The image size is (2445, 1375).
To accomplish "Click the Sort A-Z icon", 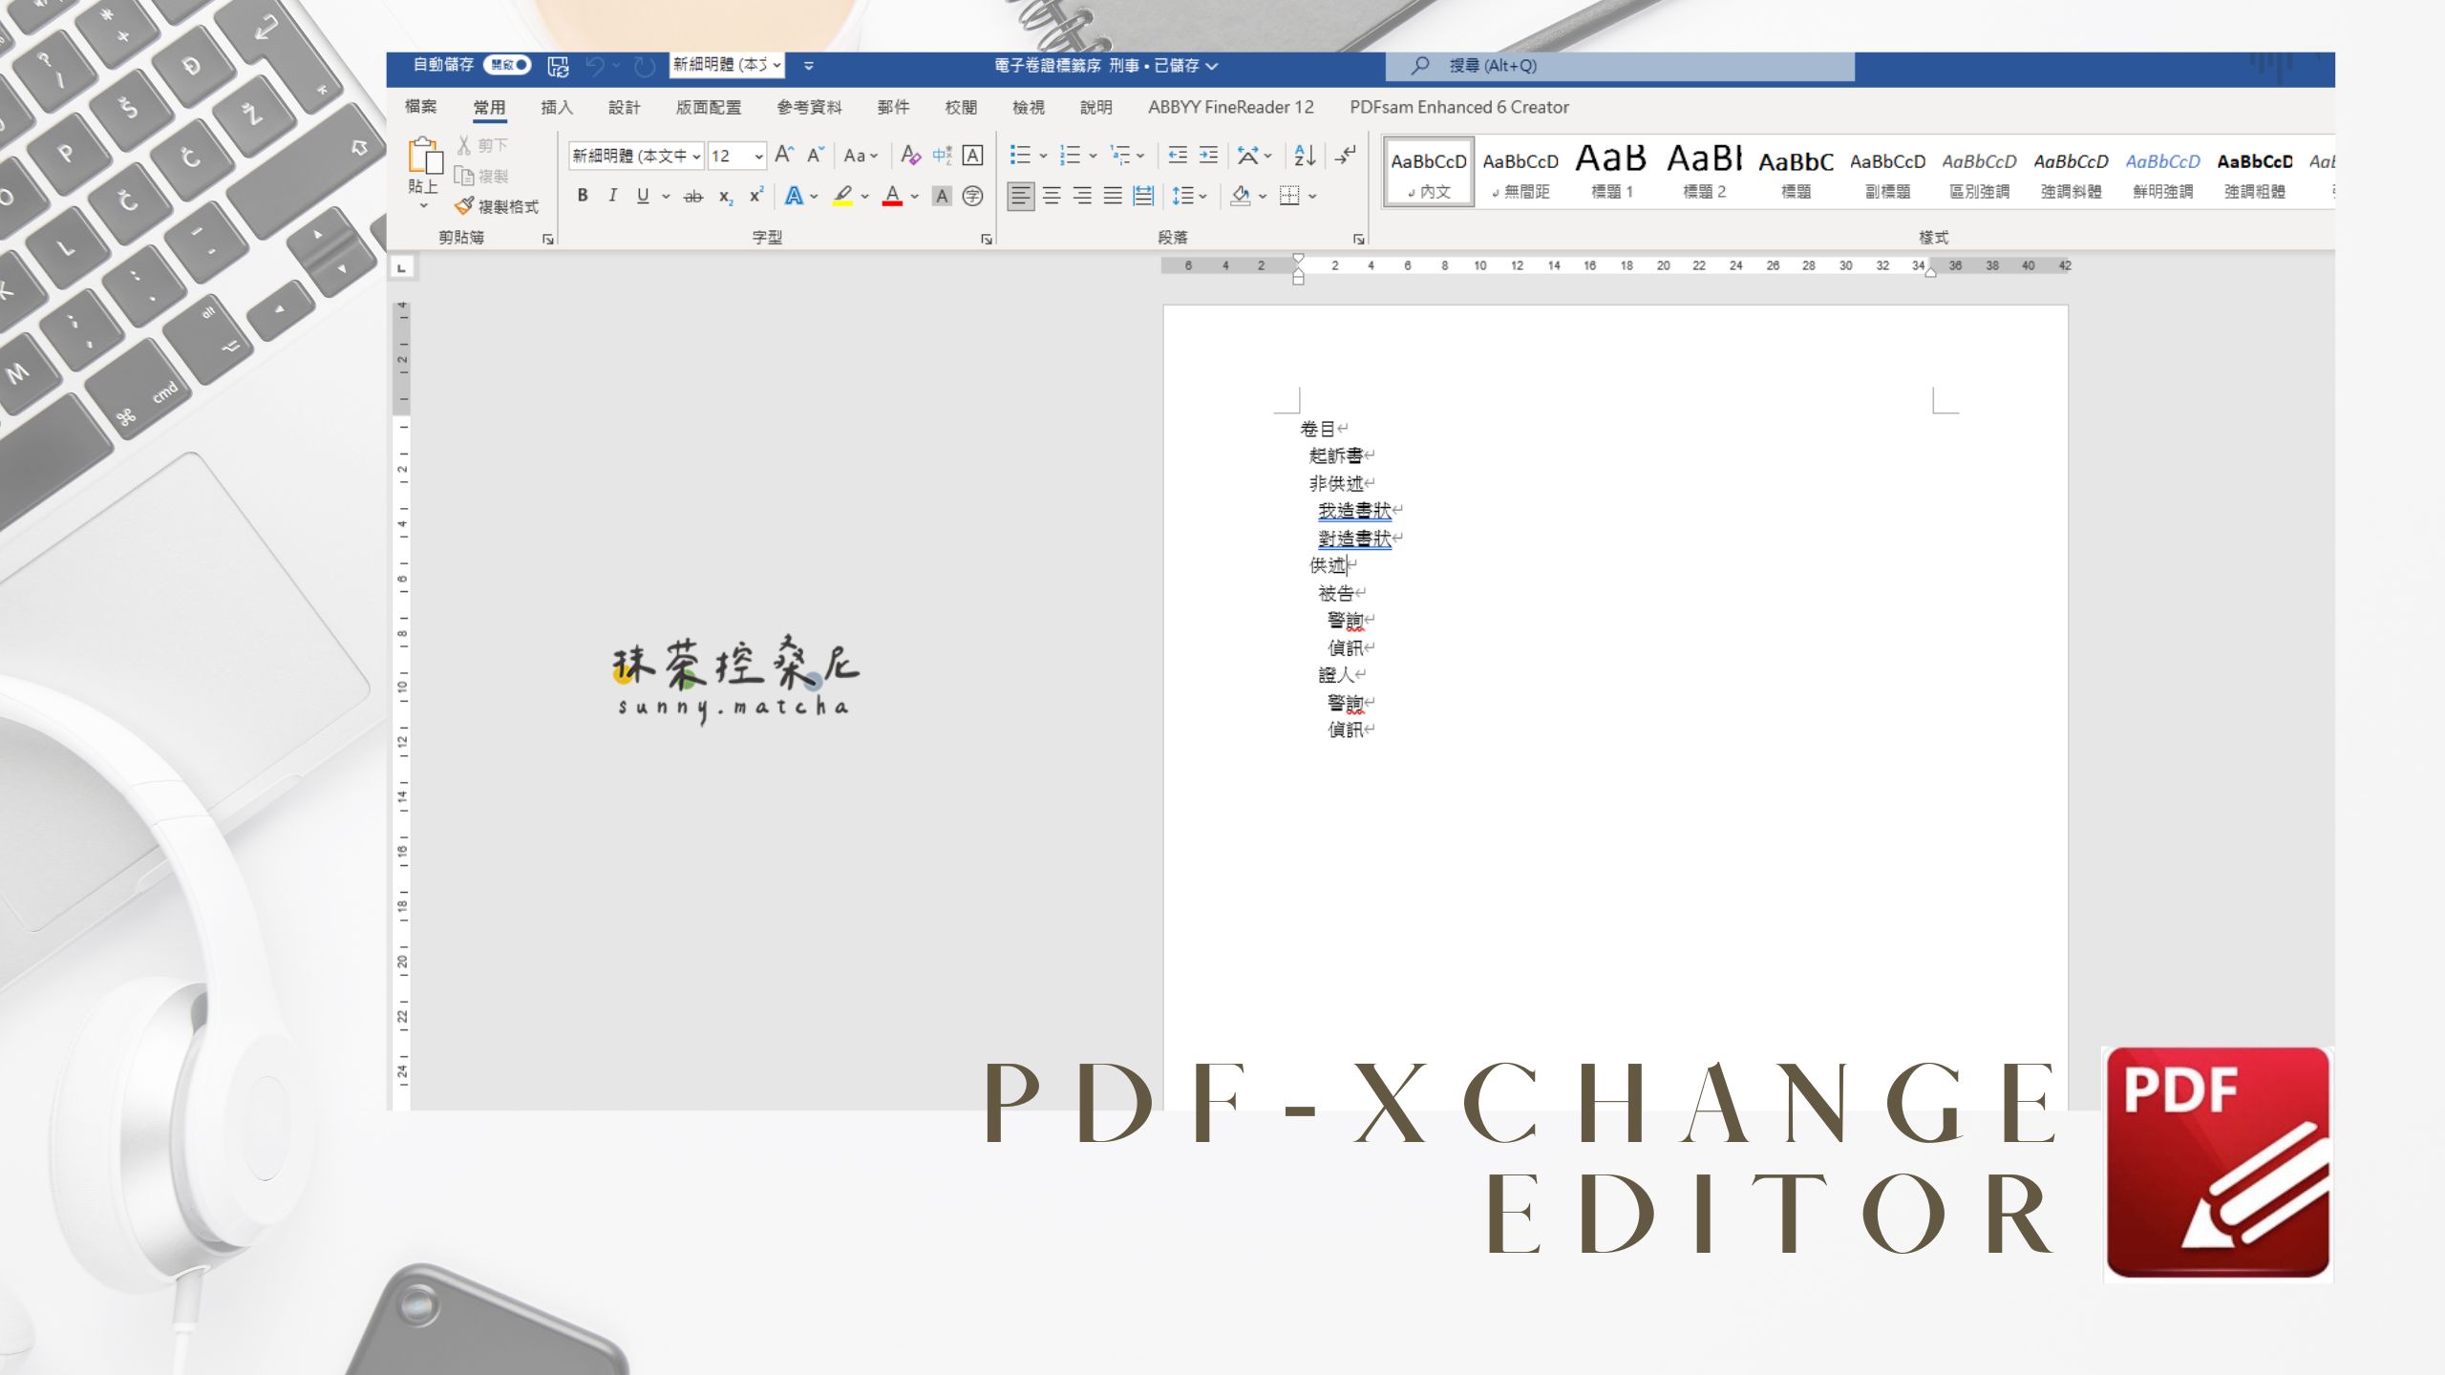I will [1305, 155].
